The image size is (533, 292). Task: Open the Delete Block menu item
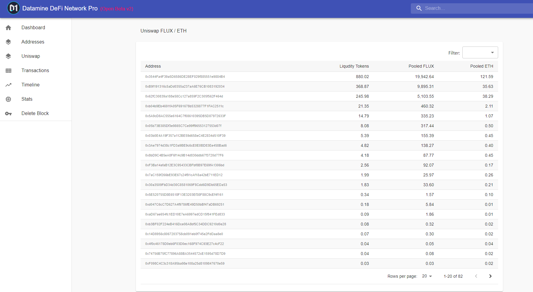click(x=36, y=114)
